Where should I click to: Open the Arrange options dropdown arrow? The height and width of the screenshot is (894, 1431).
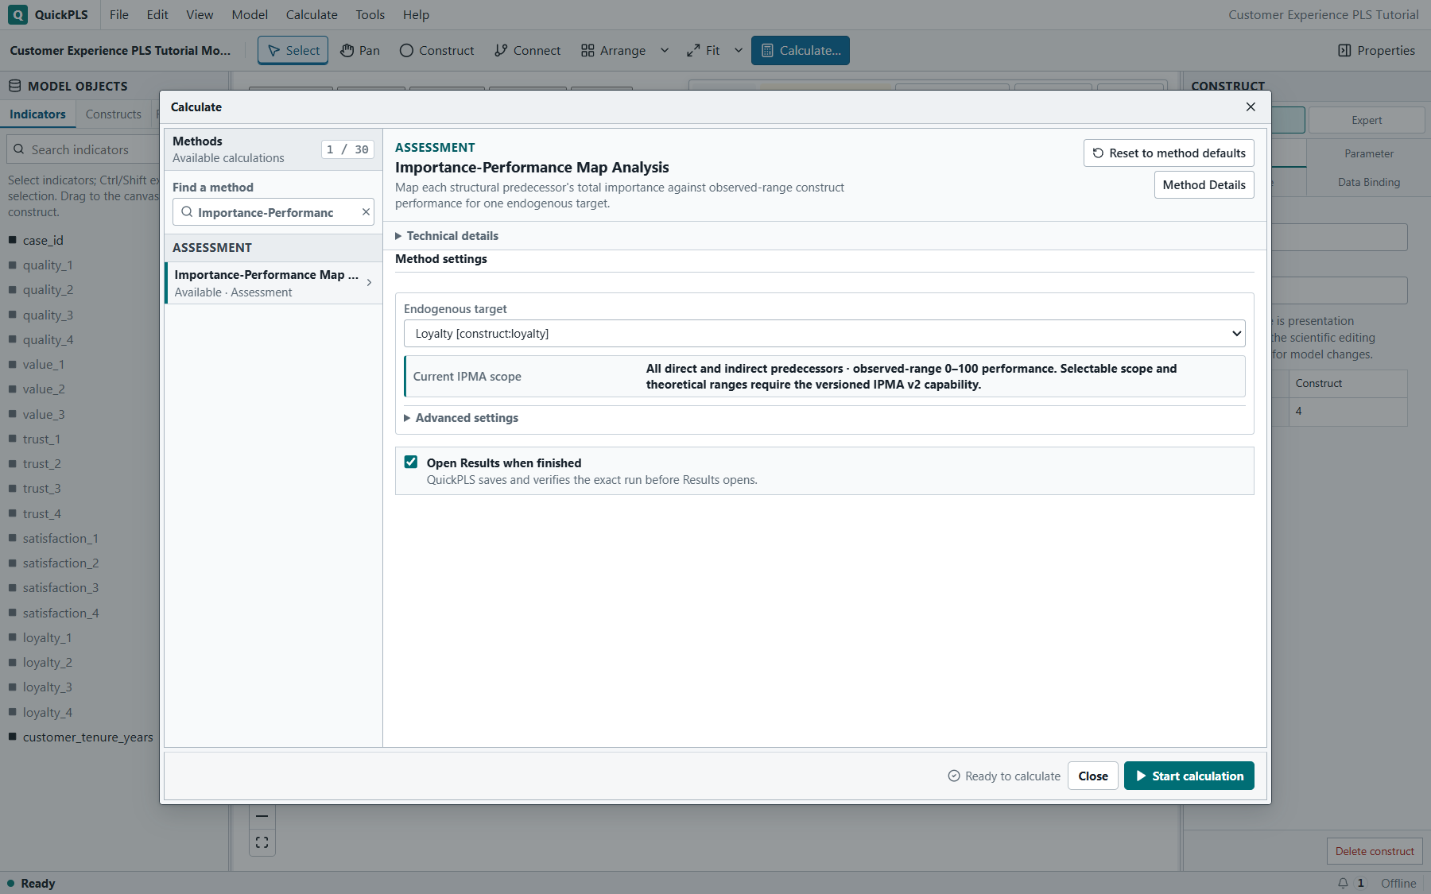[665, 50]
